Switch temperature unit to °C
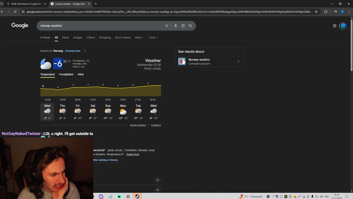The height and width of the screenshot is (199, 353). [x=65, y=61]
